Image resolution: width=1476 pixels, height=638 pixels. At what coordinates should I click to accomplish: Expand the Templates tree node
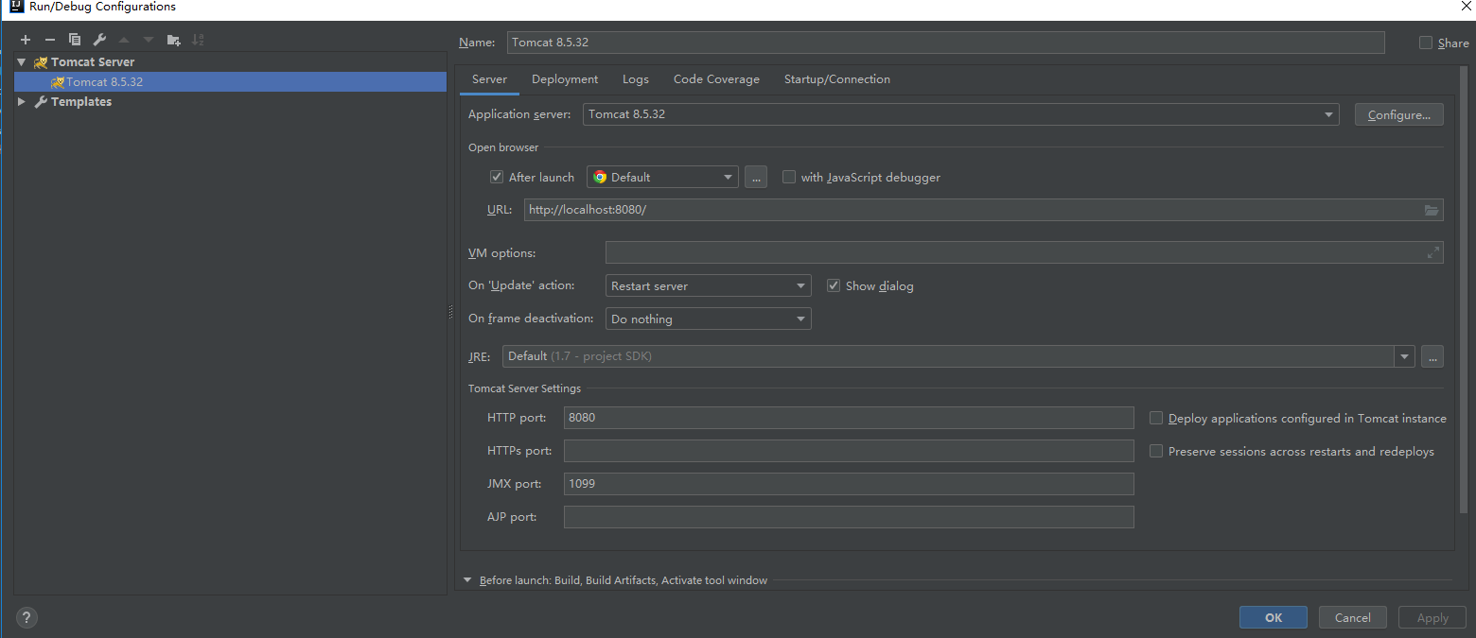22,101
